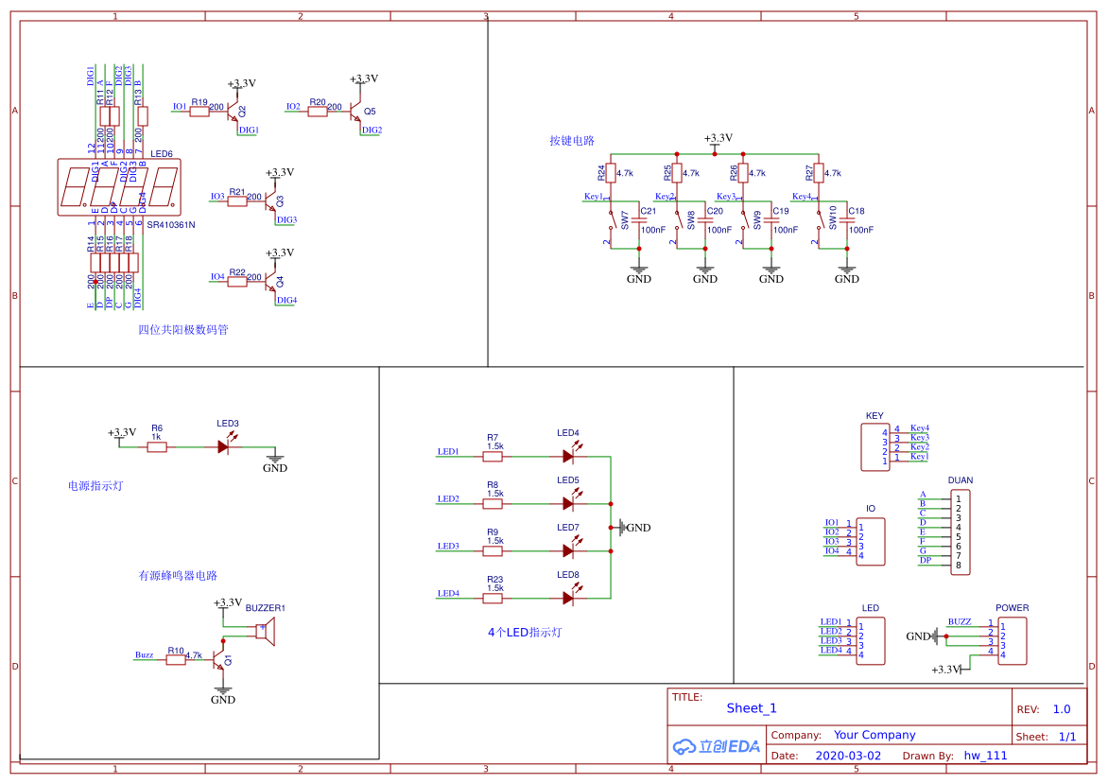The image size is (1108, 784).
Task: Click the IO2 net label at R20
Action: pyautogui.click(x=293, y=107)
